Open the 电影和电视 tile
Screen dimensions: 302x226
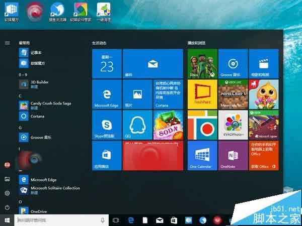tap(264, 64)
